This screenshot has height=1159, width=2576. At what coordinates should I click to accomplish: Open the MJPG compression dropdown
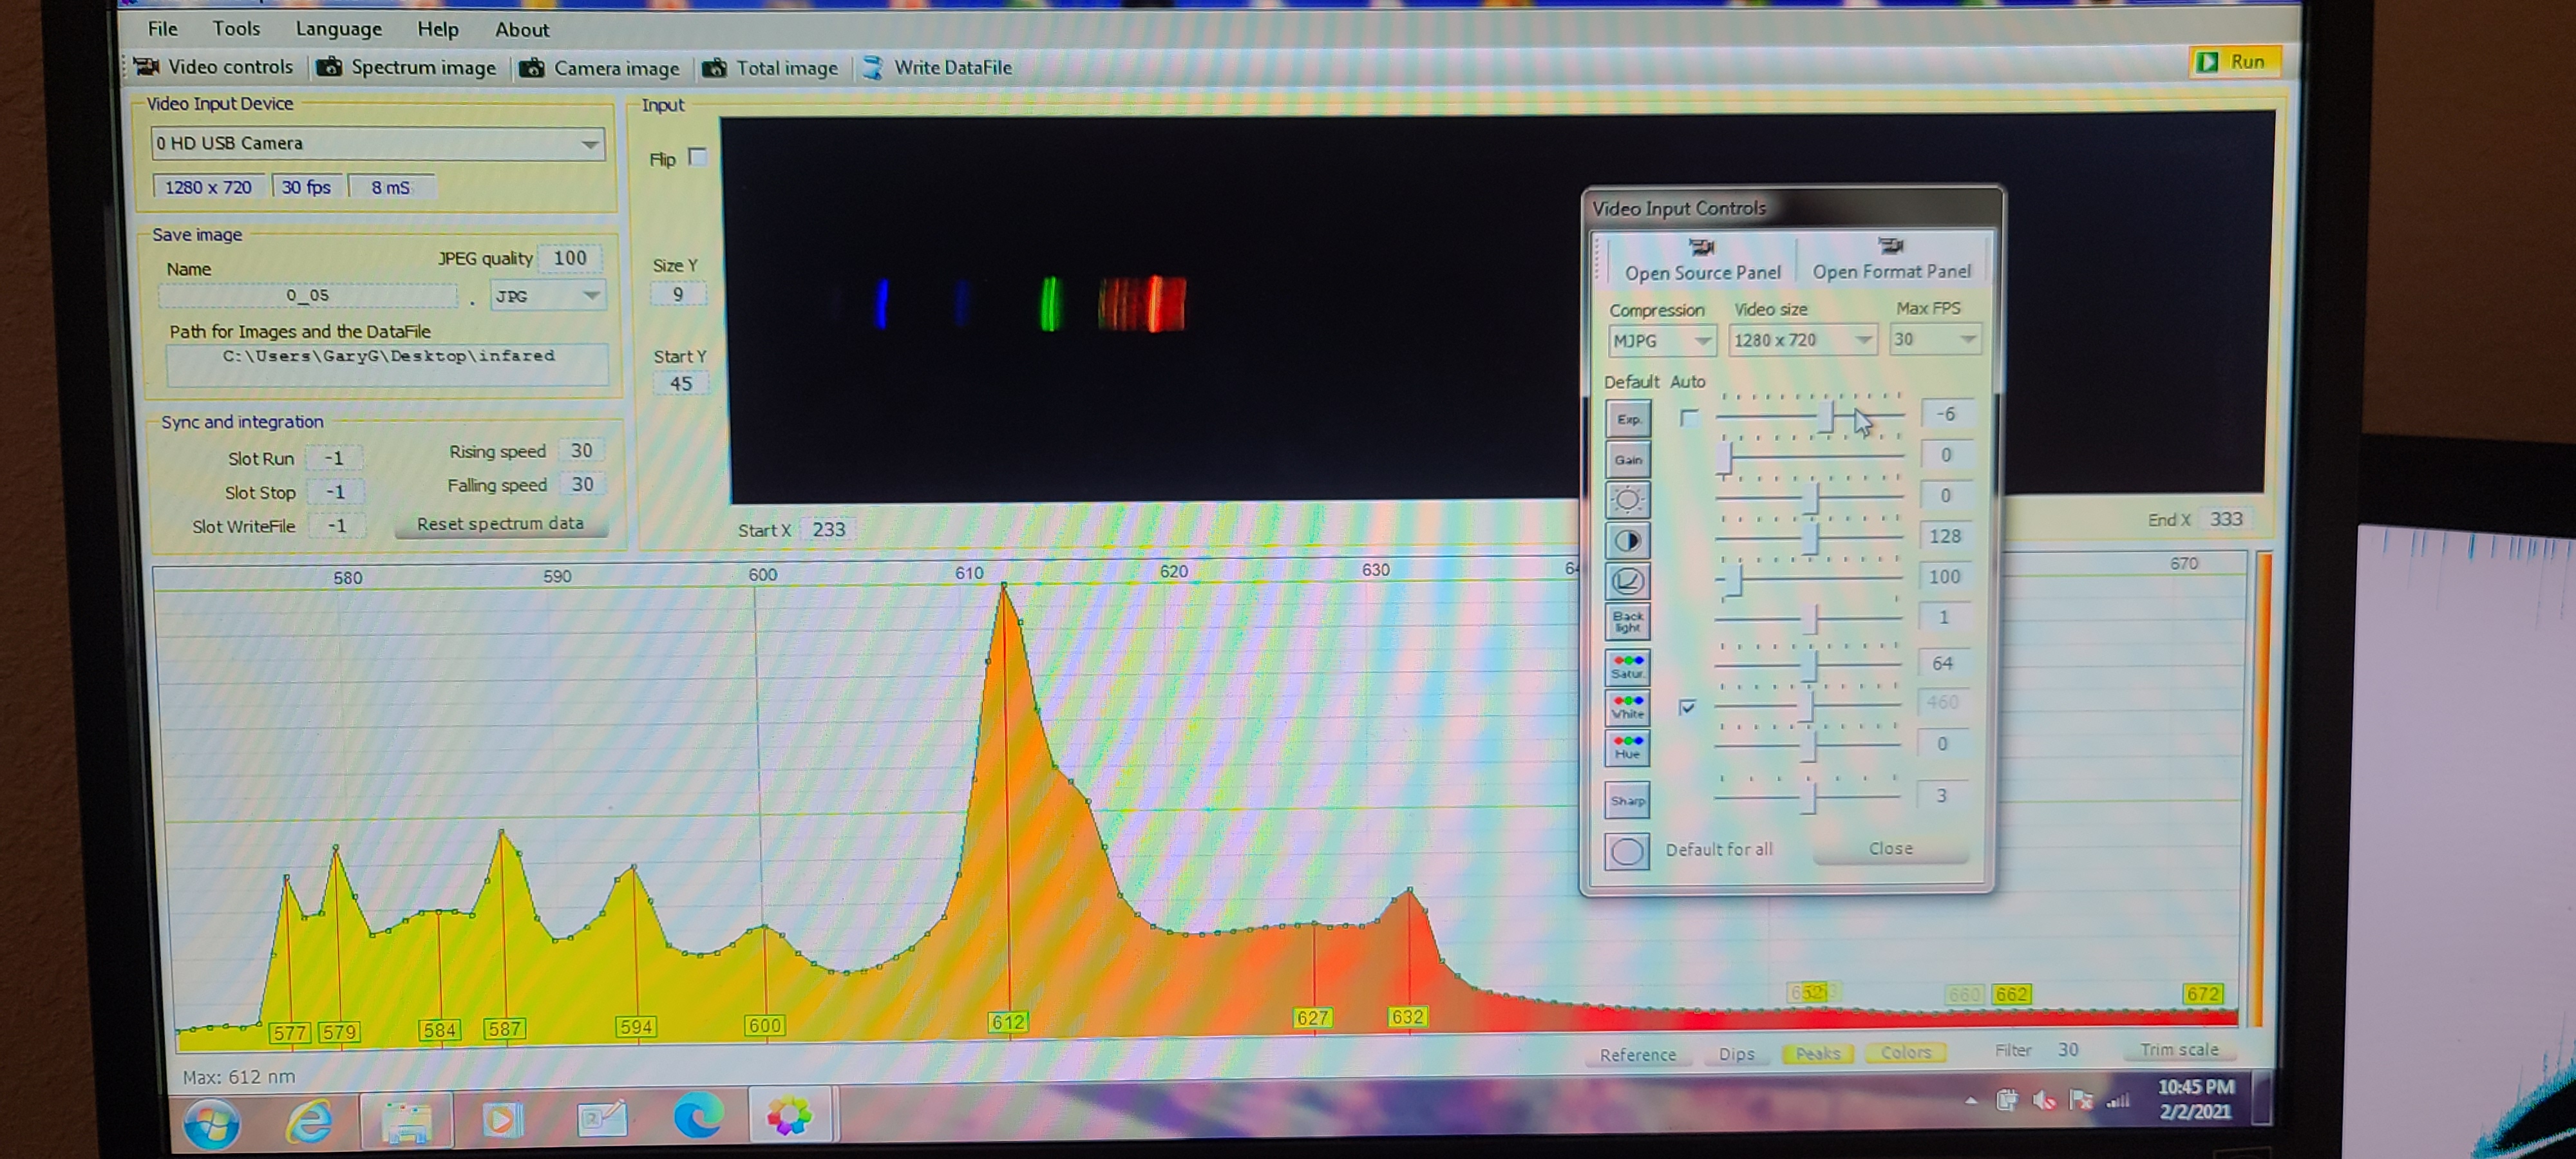point(1701,341)
